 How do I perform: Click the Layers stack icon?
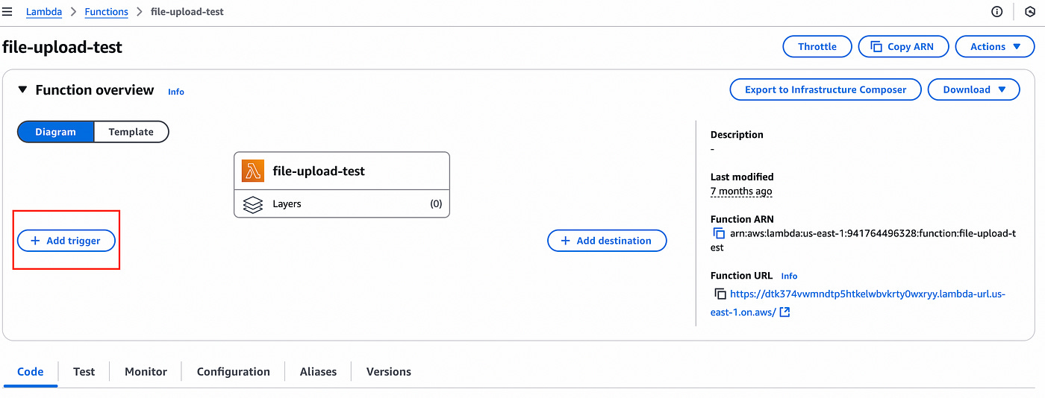click(253, 203)
